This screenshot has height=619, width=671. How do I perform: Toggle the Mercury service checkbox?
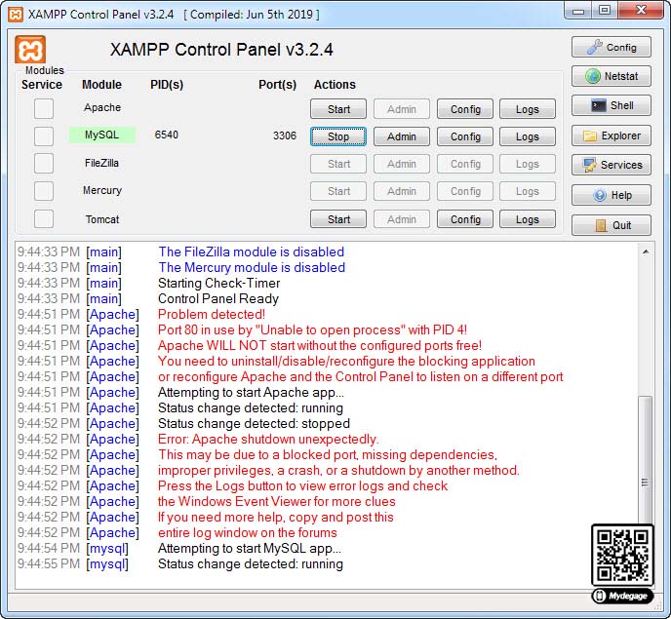point(44,191)
